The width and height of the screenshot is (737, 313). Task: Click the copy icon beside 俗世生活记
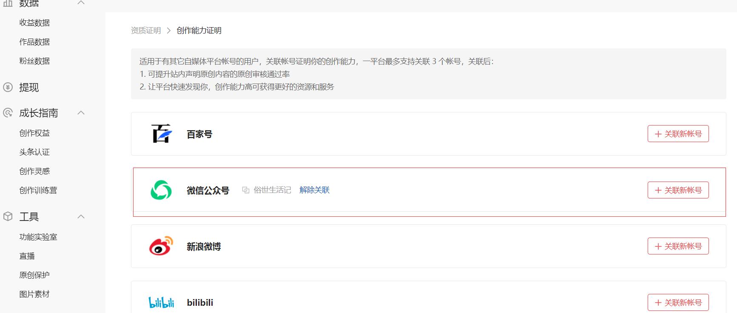coord(246,190)
